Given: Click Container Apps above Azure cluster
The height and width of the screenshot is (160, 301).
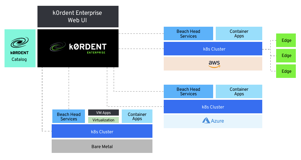Looking at the screenshot, I should point(239,91).
